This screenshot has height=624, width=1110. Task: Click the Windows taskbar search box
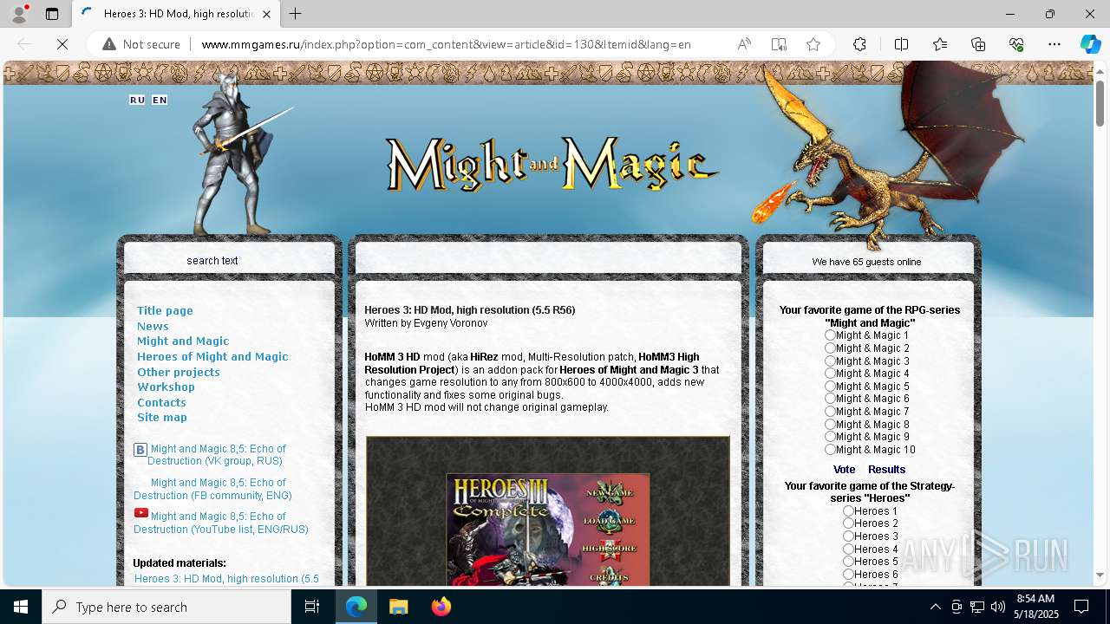click(166, 607)
